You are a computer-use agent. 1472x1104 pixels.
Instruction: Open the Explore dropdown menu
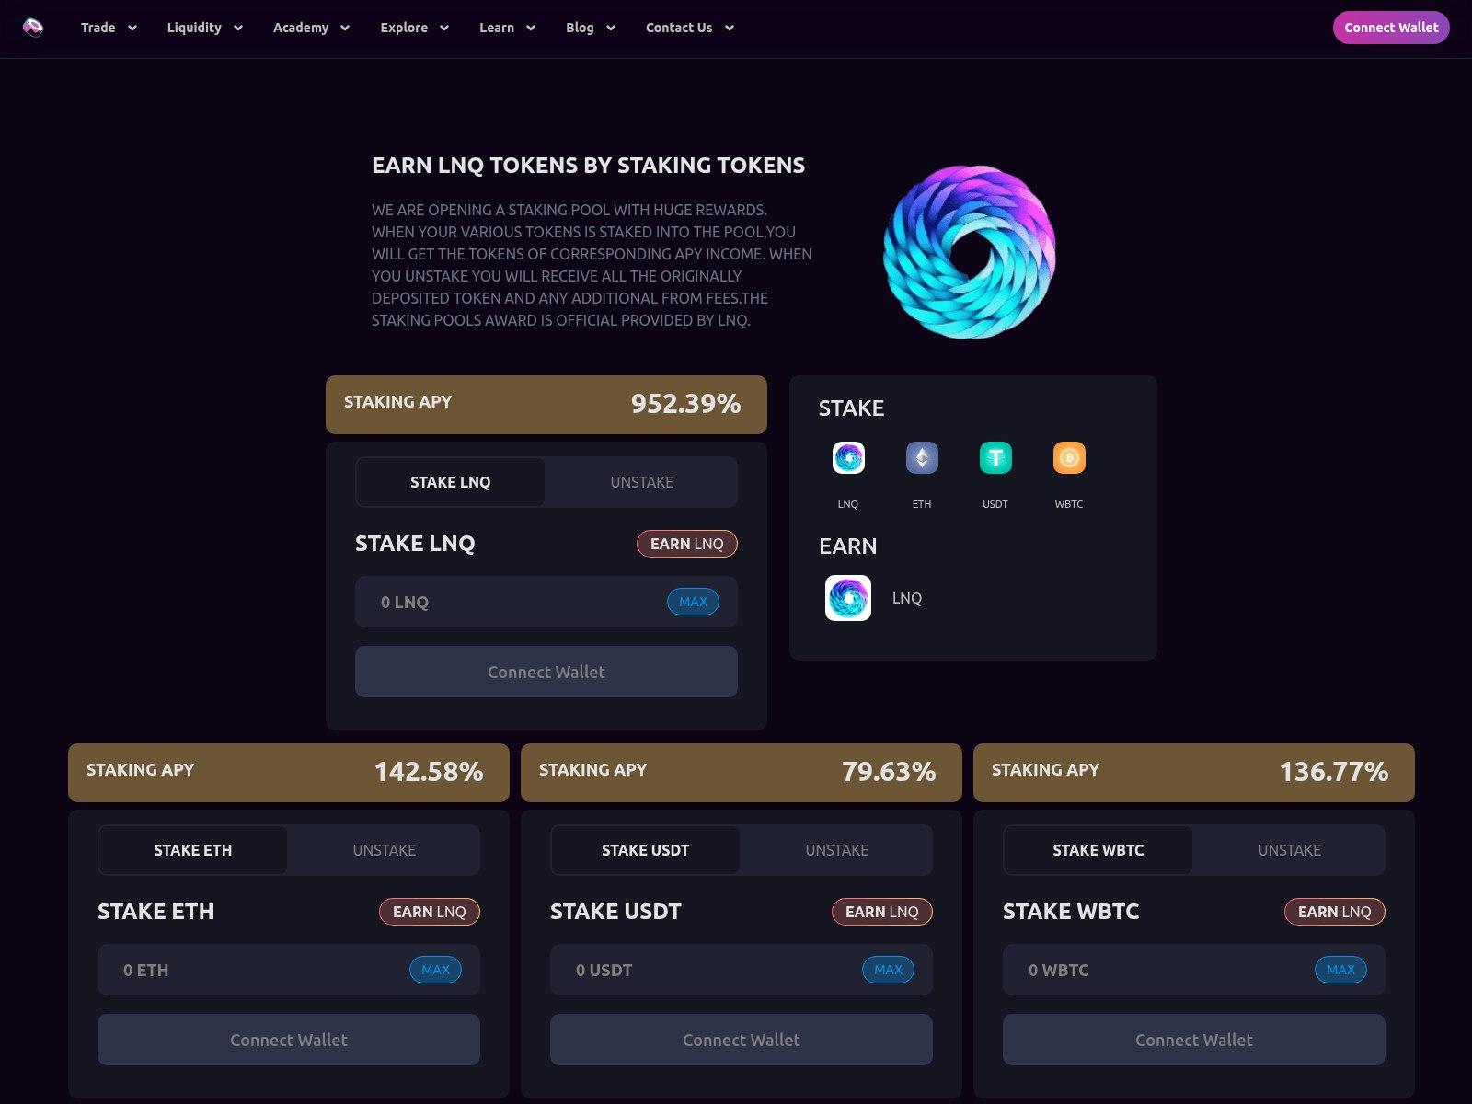[x=414, y=28]
